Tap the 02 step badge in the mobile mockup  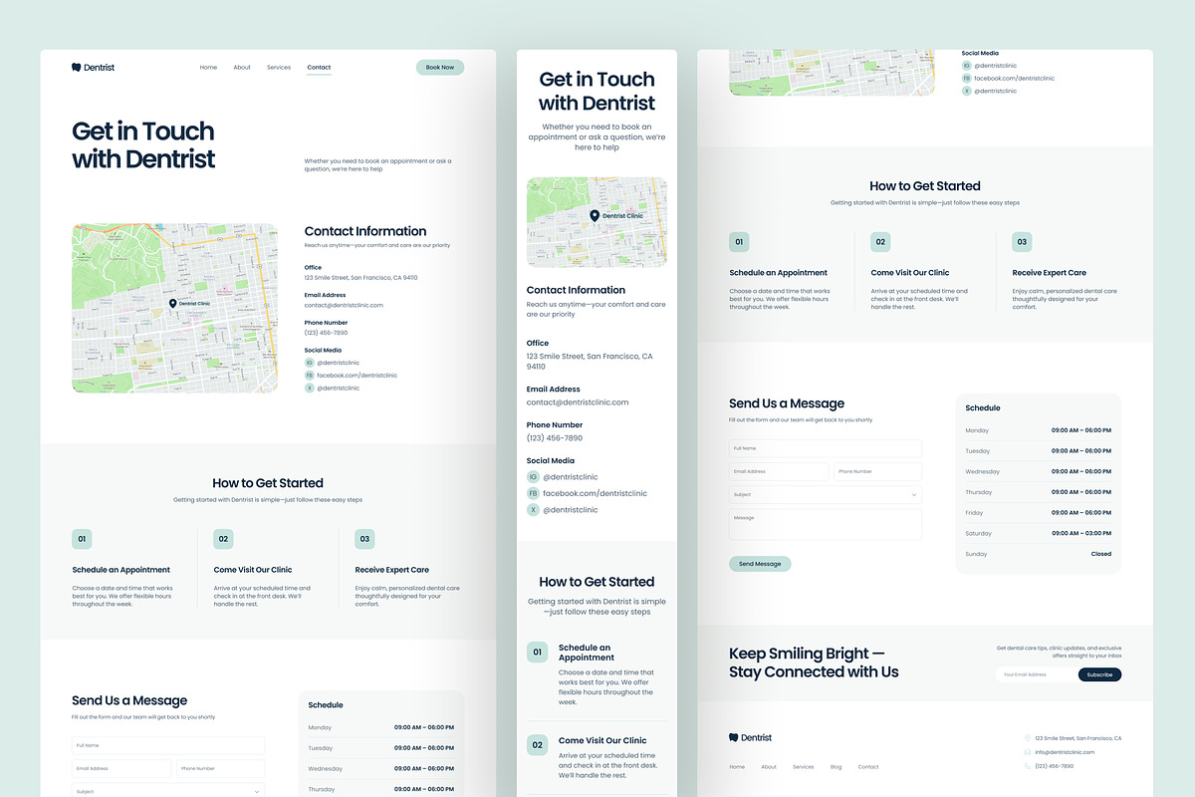coord(538,745)
